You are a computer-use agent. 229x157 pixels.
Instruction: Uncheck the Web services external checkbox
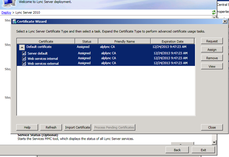[24, 63]
